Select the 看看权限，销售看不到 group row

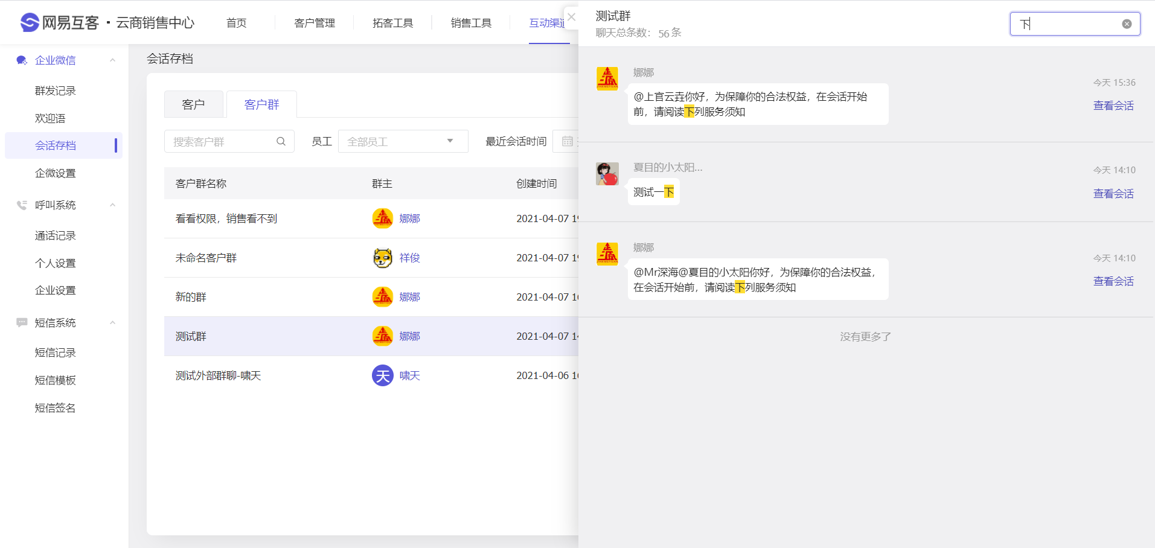pos(371,218)
